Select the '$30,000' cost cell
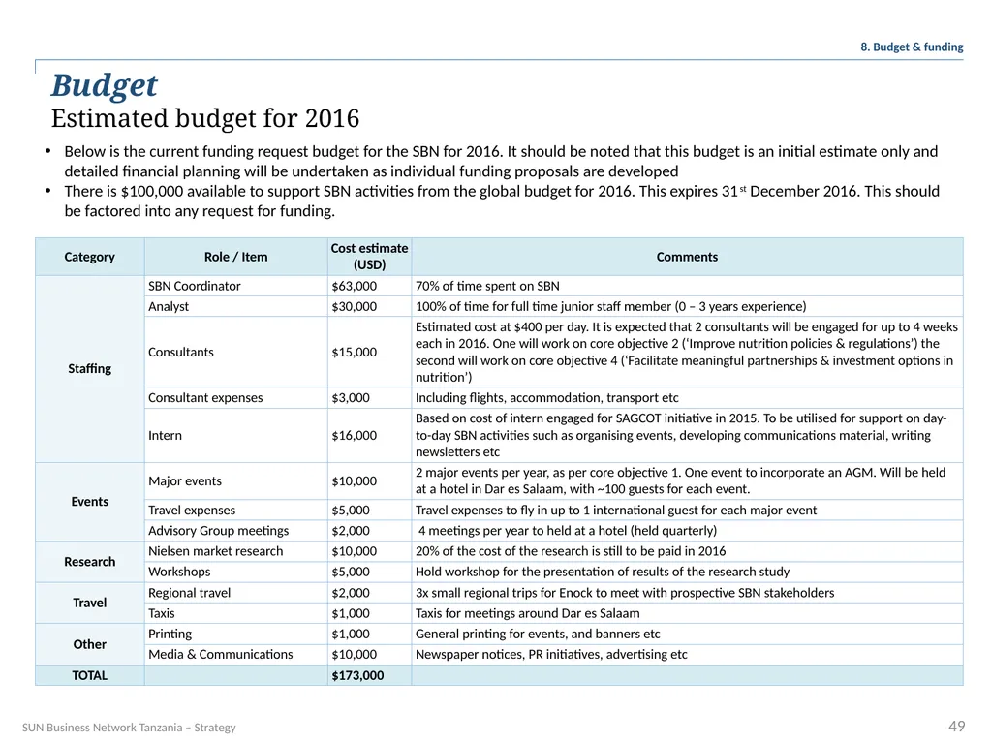The width and height of the screenshot is (992, 744). [x=369, y=306]
